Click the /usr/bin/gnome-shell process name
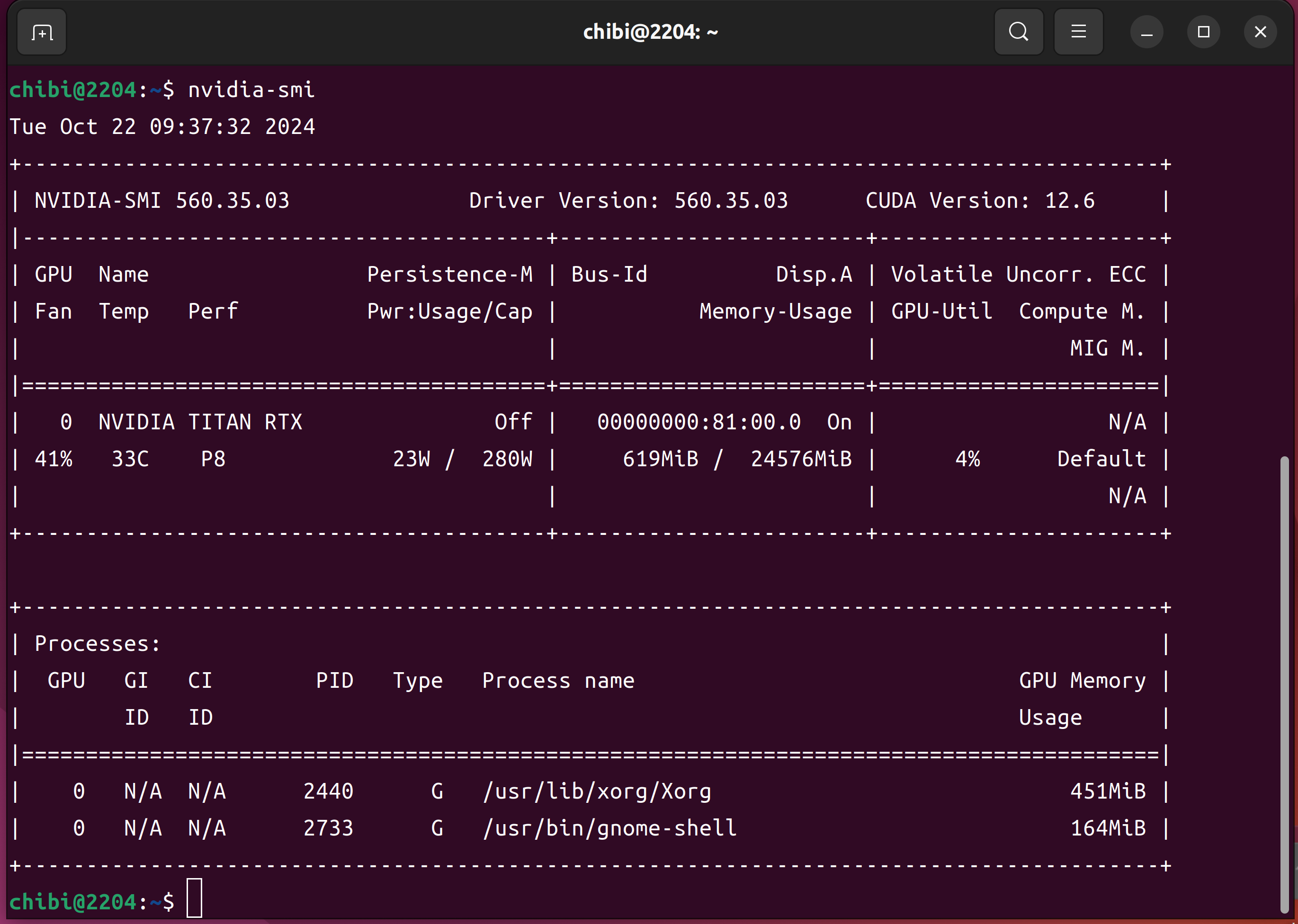 pyautogui.click(x=609, y=828)
